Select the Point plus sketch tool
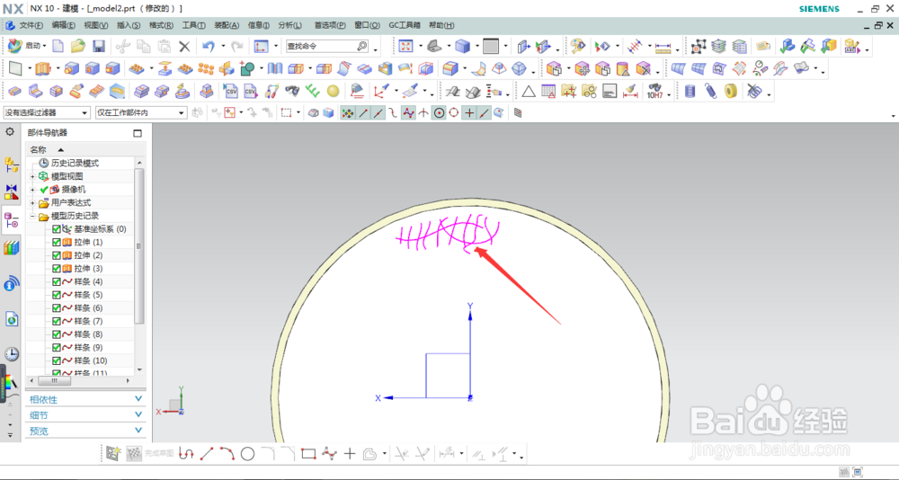Viewport: 899px width, 480px height. click(x=350, y=454)
